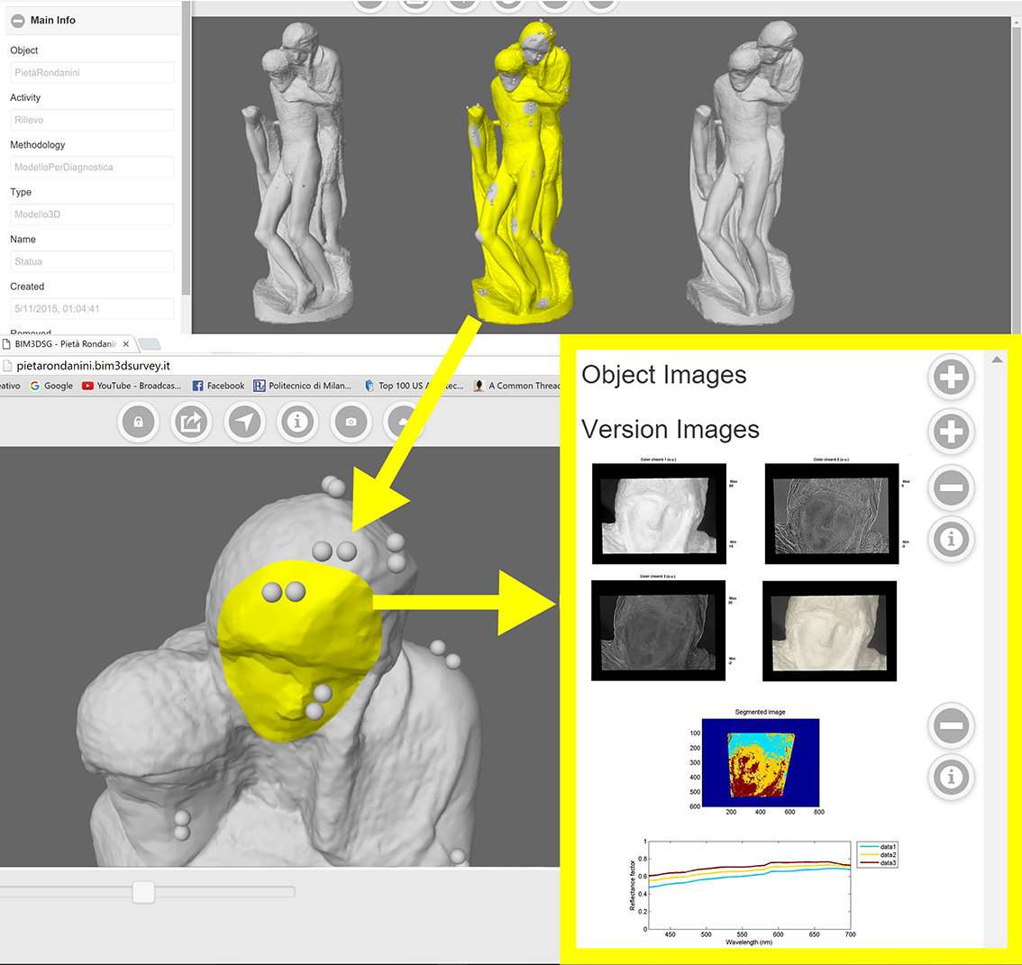1022x965 pixels.
Task: Open the A Common Thread bookmark
Action: coord(517,386)
